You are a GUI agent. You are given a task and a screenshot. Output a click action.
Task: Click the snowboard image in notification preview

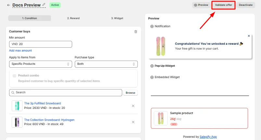pos(161,46)
